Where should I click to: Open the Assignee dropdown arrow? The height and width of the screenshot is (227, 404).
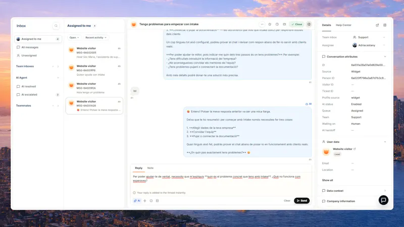pyautogui.click(x=384, y=45)
